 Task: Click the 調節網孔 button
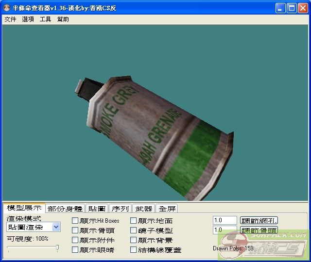coord(259,220)
